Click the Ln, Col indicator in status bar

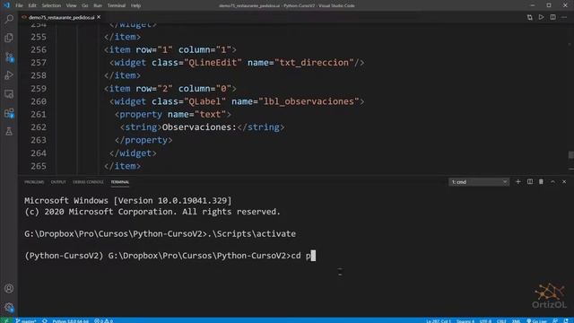coord(439,321)
